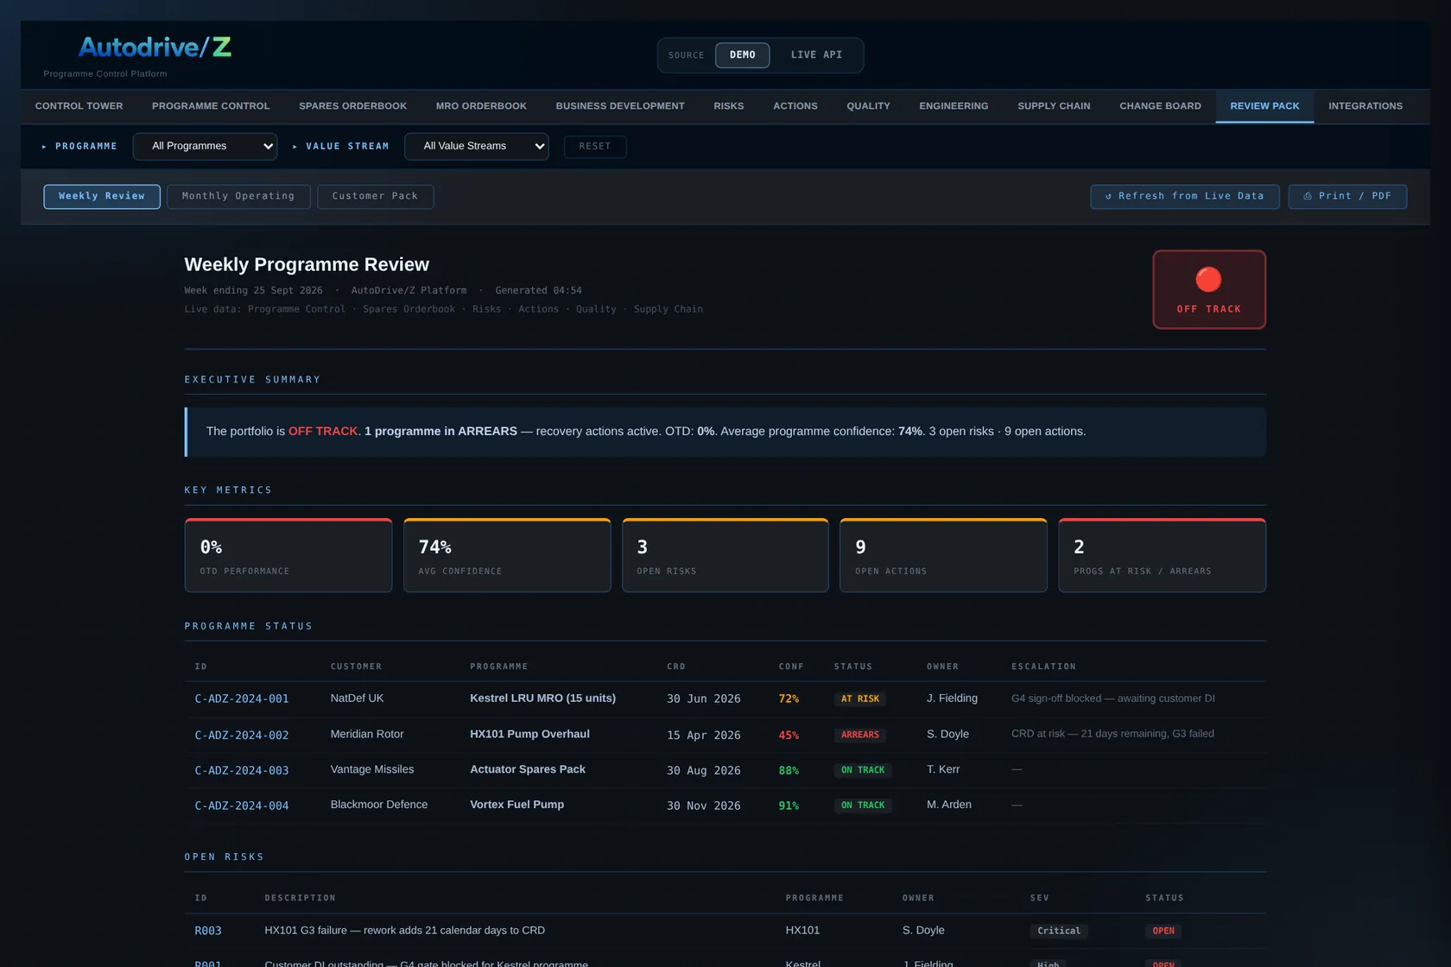
Task: Go to the Change Board tab
Action: (x=1160, y=106)
